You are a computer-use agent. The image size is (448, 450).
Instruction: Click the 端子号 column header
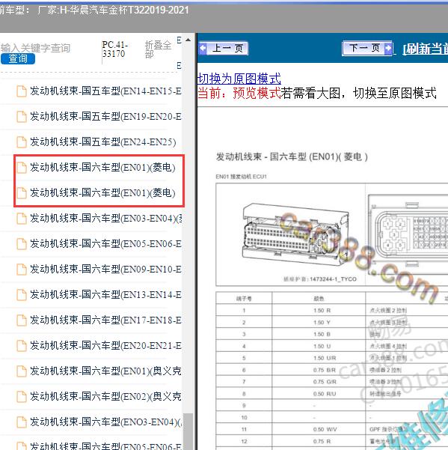(x=244, y=299)
